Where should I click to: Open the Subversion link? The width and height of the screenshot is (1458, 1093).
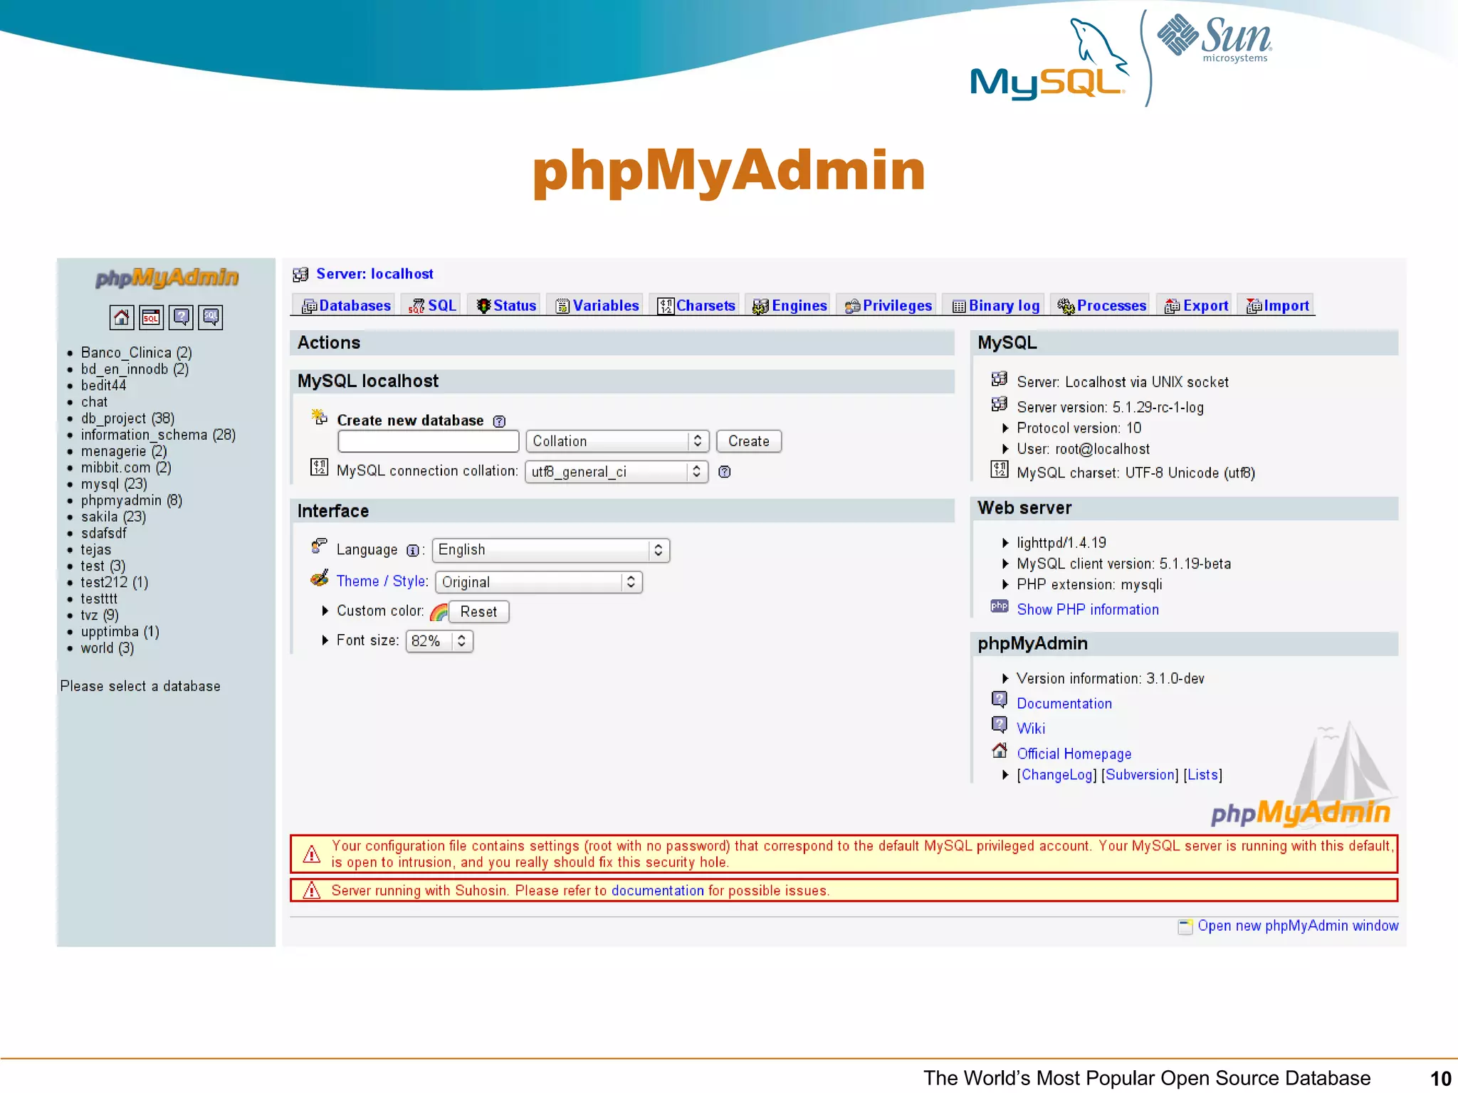[1140, 775]
